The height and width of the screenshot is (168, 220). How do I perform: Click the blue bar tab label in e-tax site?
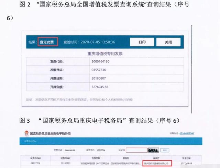click(x=30, y=141)
